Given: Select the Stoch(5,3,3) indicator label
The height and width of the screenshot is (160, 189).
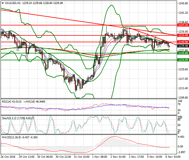Looking at the screenshot, I should pyautogui.click(x=9, y=118).
